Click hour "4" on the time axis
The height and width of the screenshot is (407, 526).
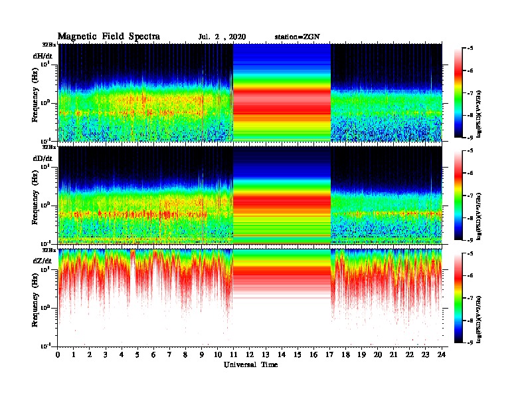[122, 354]
